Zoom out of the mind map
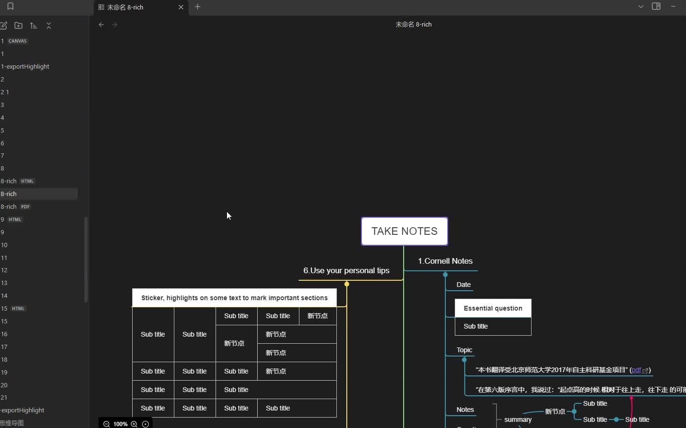This screenshot has height=428, width=686. coord(106,424)
